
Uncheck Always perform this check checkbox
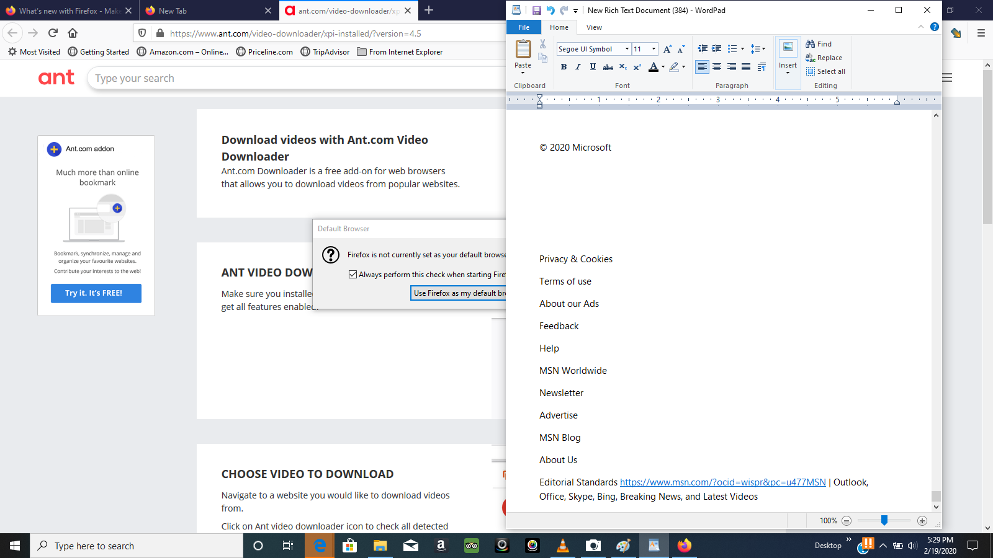[353, 274]
